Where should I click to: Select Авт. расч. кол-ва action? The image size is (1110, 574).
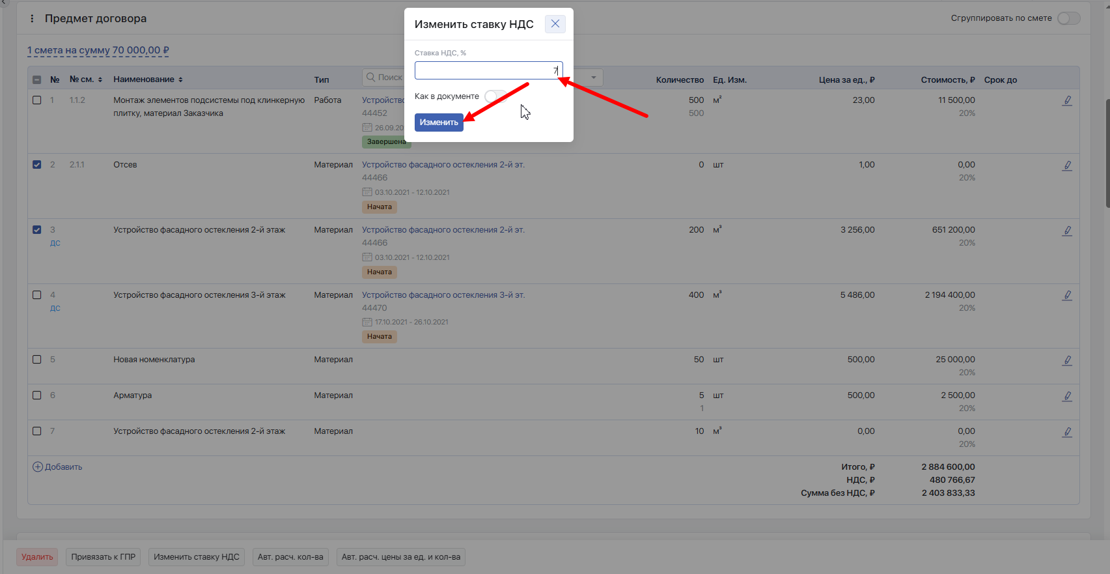coord(290,557)
